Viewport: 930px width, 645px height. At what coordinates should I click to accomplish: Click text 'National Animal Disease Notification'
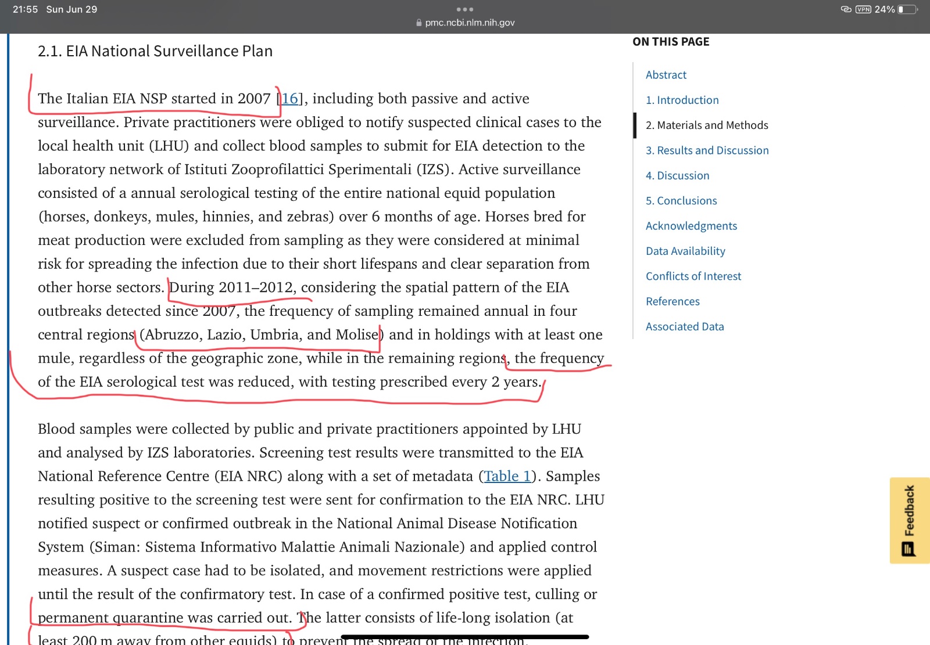[457, 524]
